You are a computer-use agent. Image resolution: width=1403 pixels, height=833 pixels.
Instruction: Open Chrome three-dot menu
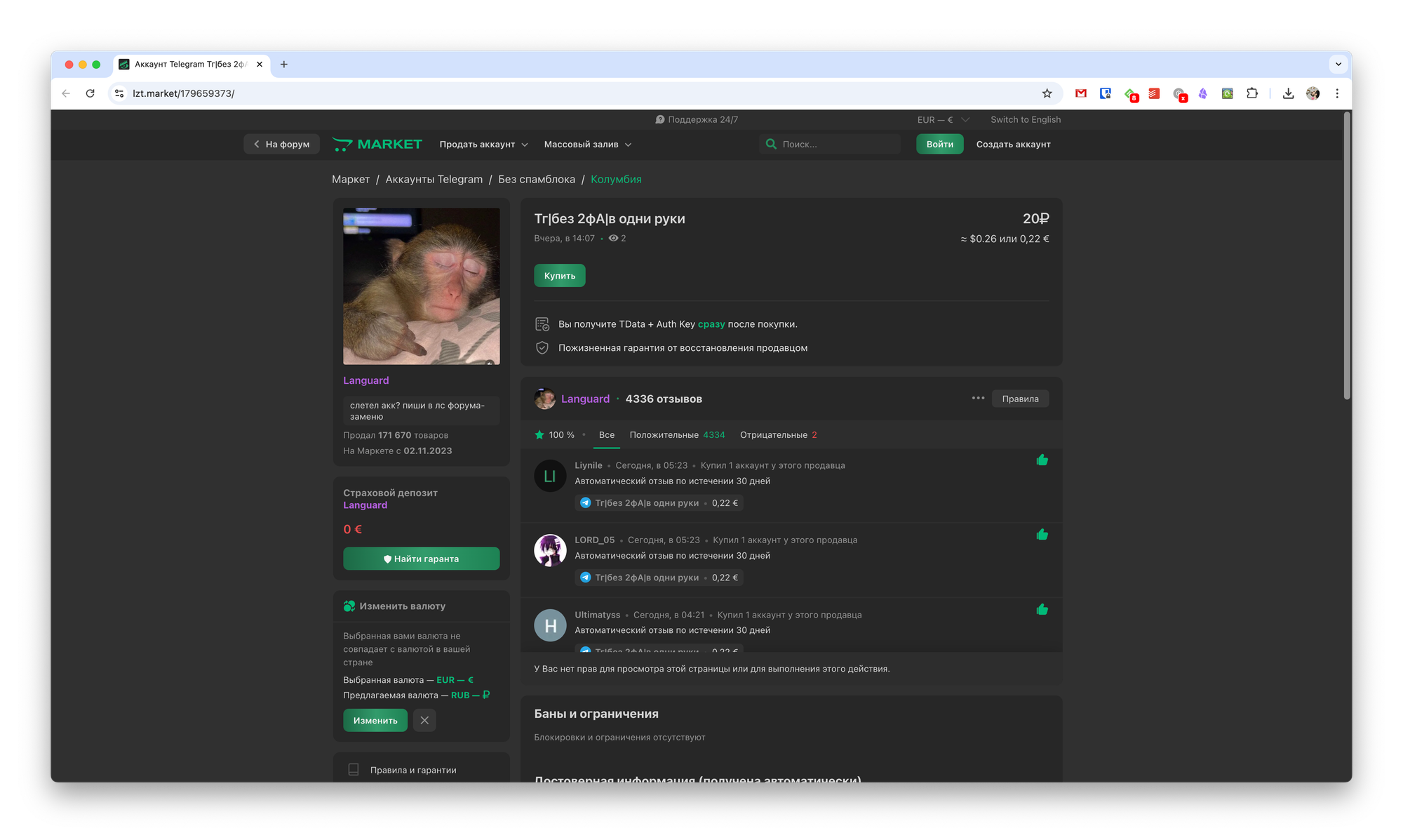1337,93
